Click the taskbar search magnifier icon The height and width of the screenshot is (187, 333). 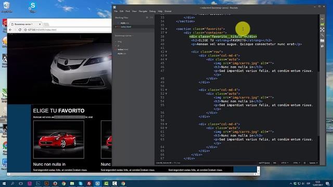pyautogui.click(x=12, y=183)
